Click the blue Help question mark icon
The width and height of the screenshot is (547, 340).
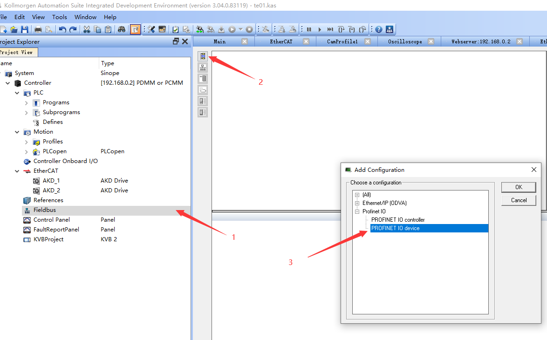(x=378, y=29)
